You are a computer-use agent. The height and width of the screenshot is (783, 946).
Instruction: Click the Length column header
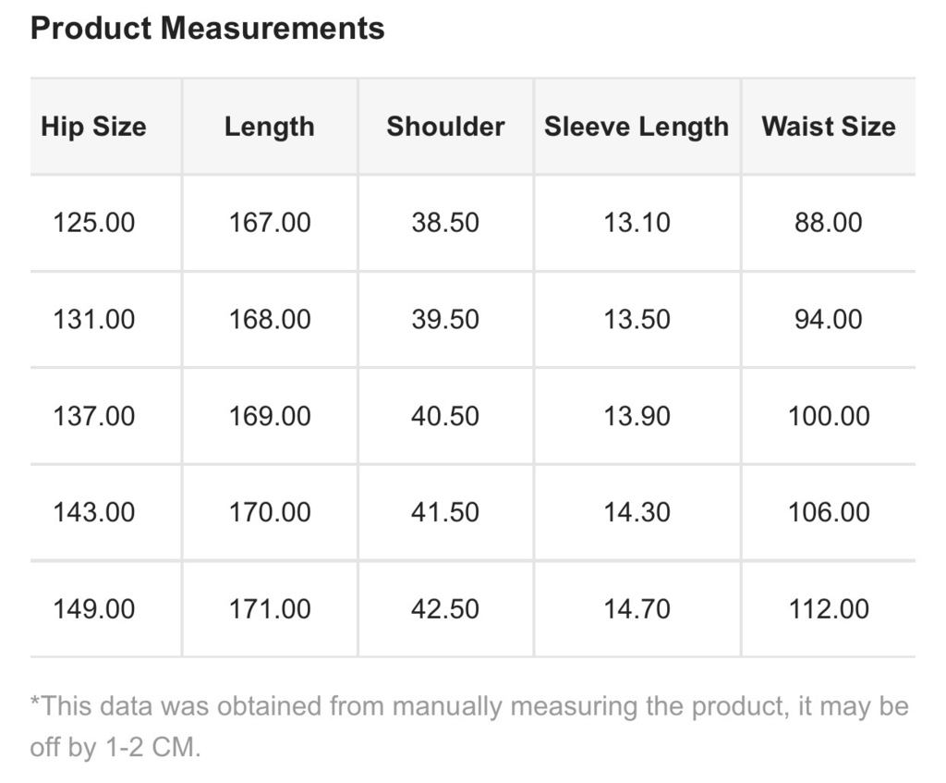tap(270, 127)
